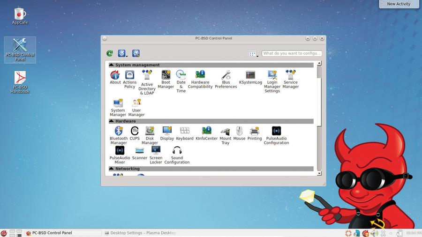Open IBus Preferences

coord(226,79)
